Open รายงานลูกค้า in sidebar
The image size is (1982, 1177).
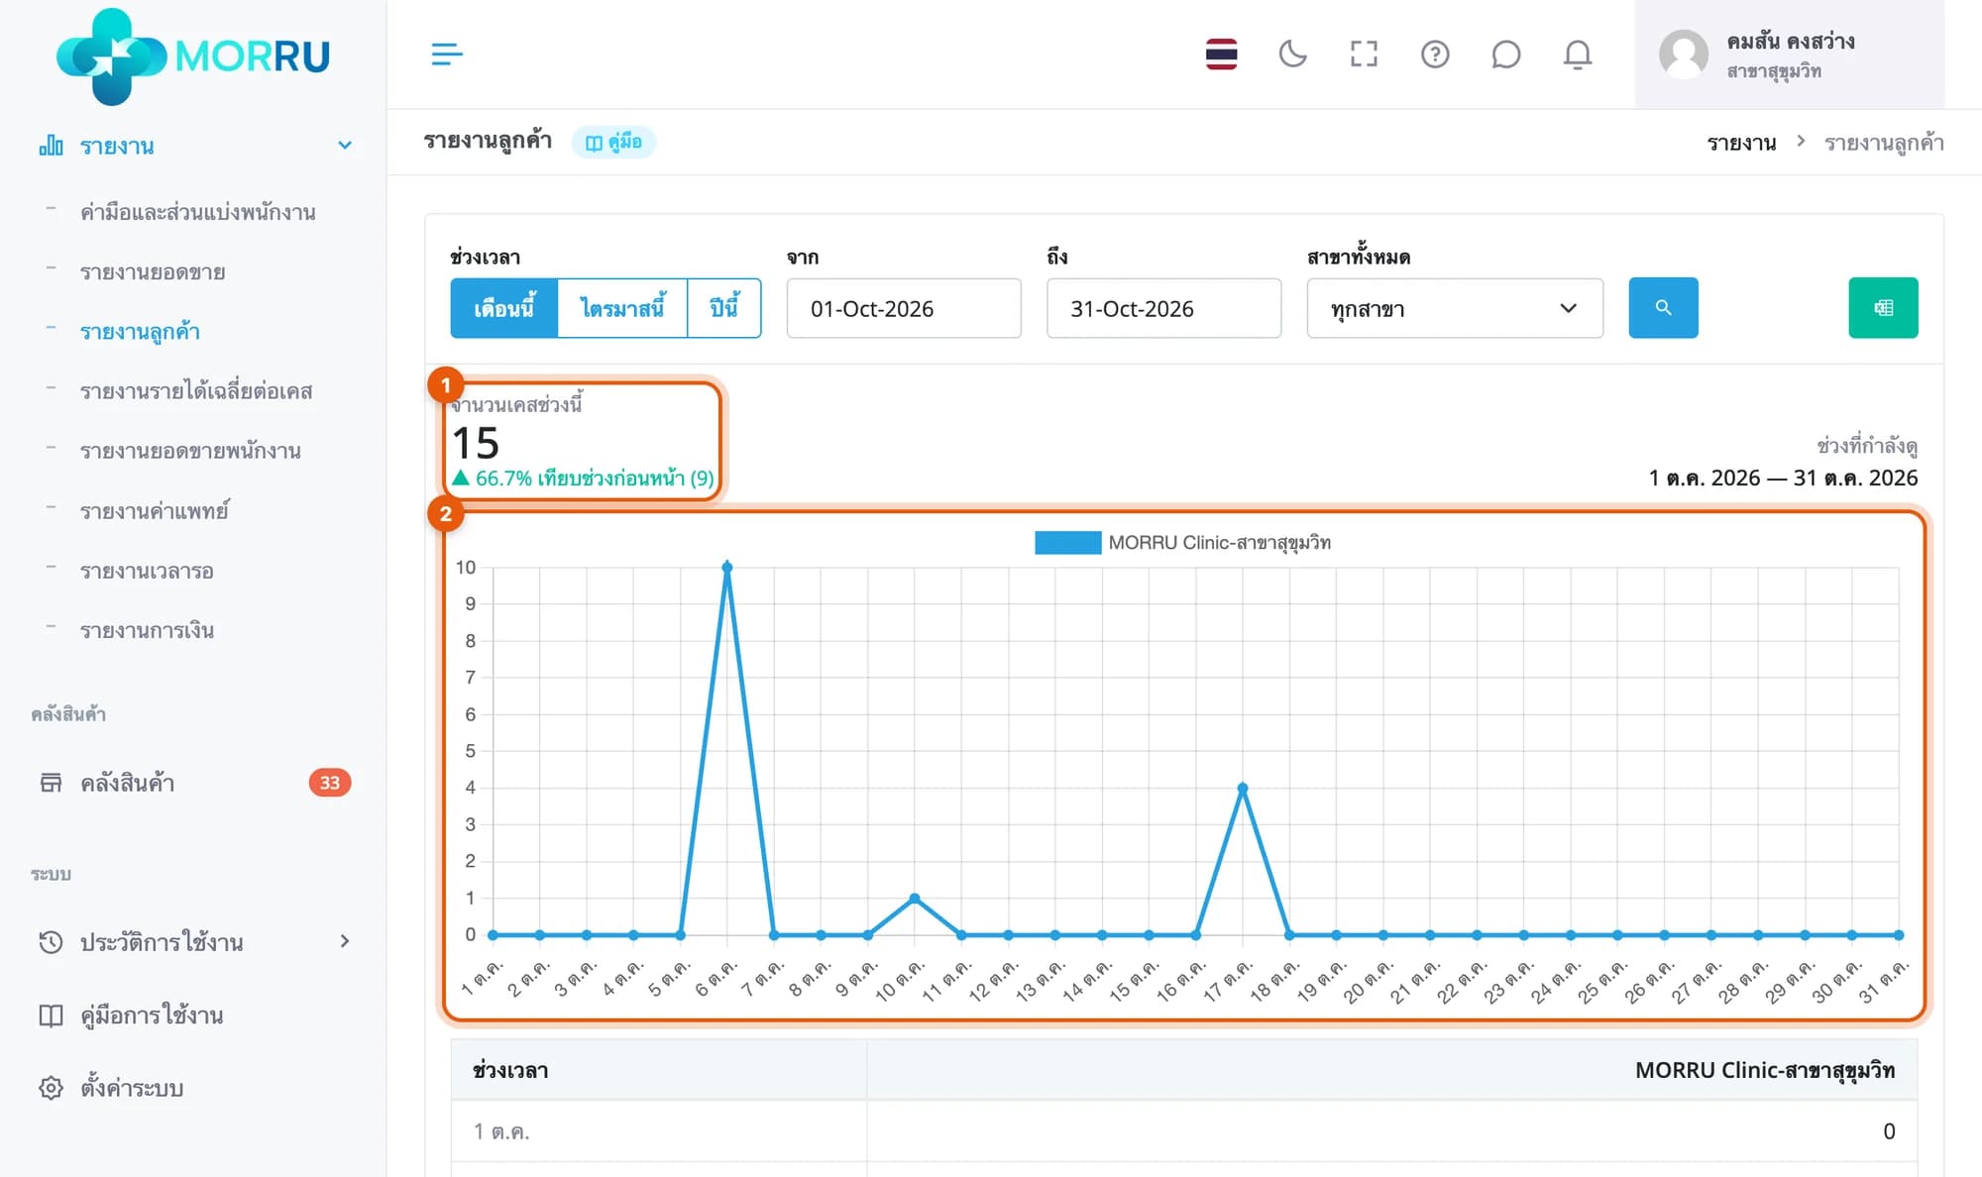(140, 332)
